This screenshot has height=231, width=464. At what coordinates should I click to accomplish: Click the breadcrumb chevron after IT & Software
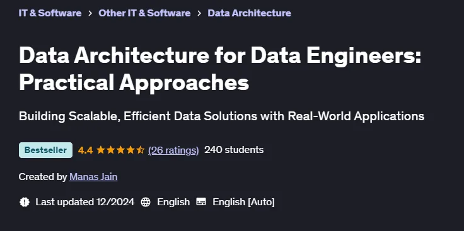90,13
